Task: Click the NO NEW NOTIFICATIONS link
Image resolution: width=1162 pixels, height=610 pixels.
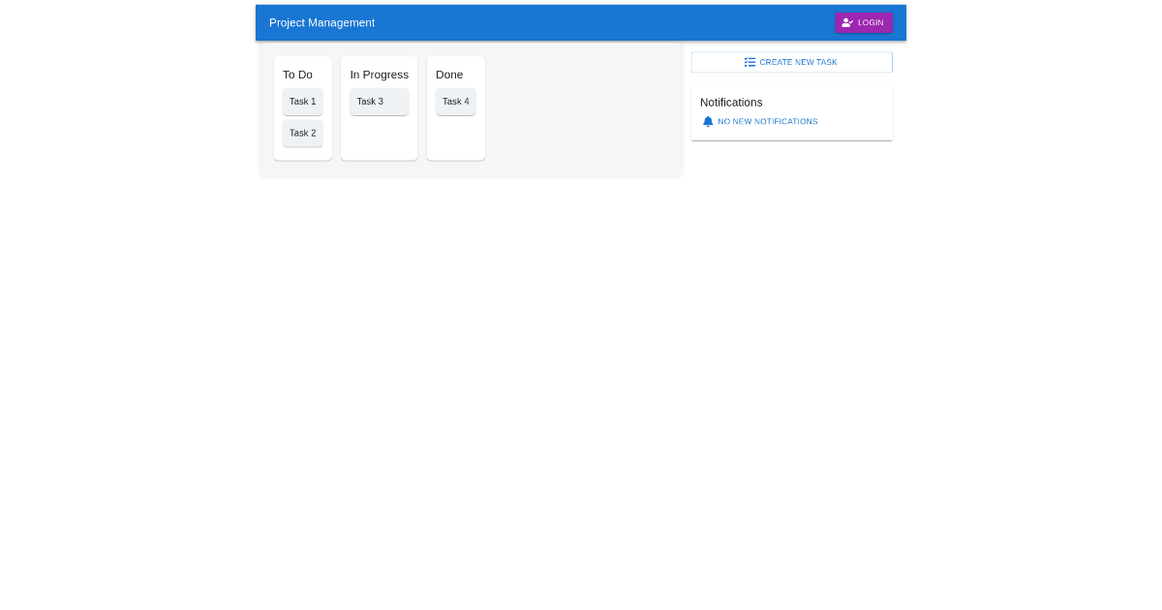Action: [767, 121]
